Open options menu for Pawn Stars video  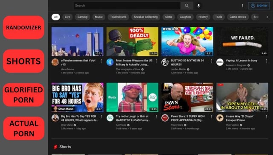pyautogui.click(x=212, y=117)
